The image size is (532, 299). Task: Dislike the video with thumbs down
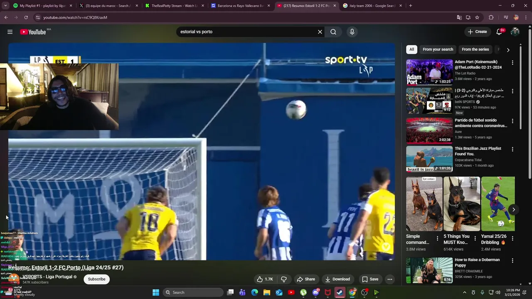[284, 279]
